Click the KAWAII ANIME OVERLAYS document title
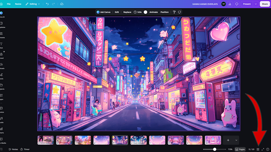The height and width of the screenshot is (152, 271). tap(205, 4)
